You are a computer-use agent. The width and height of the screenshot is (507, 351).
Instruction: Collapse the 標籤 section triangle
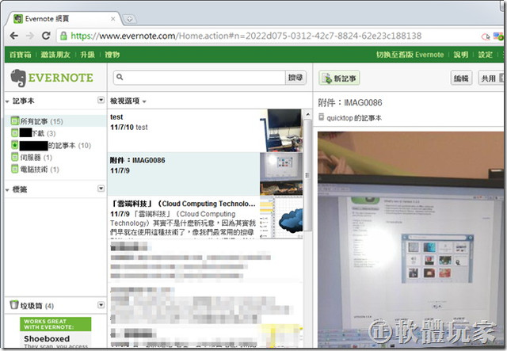coord(7,190)
